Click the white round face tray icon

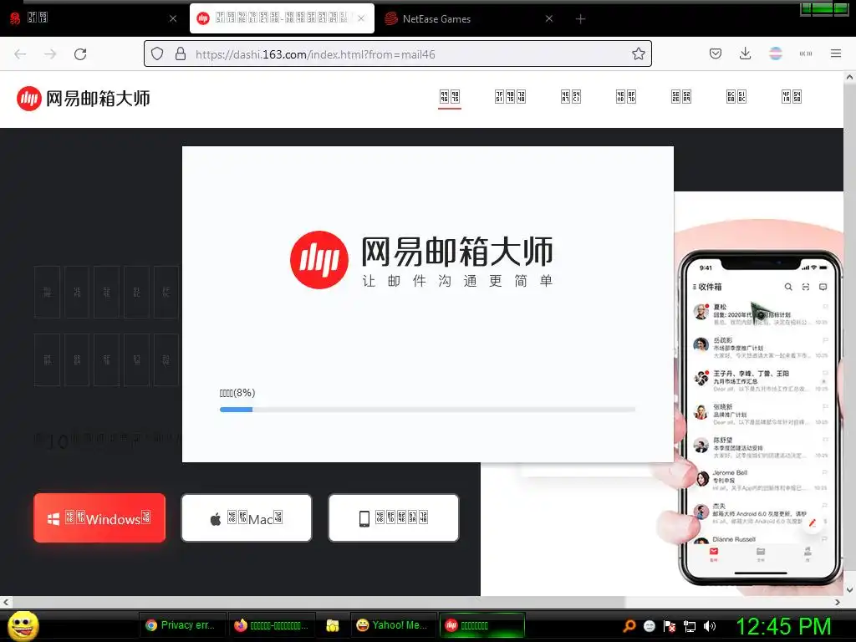[650, 626]
